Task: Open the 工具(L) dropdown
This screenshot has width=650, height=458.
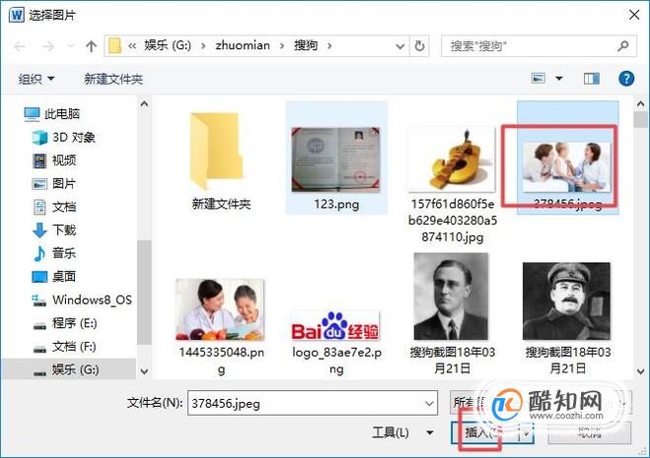Action: coord(402,433)
